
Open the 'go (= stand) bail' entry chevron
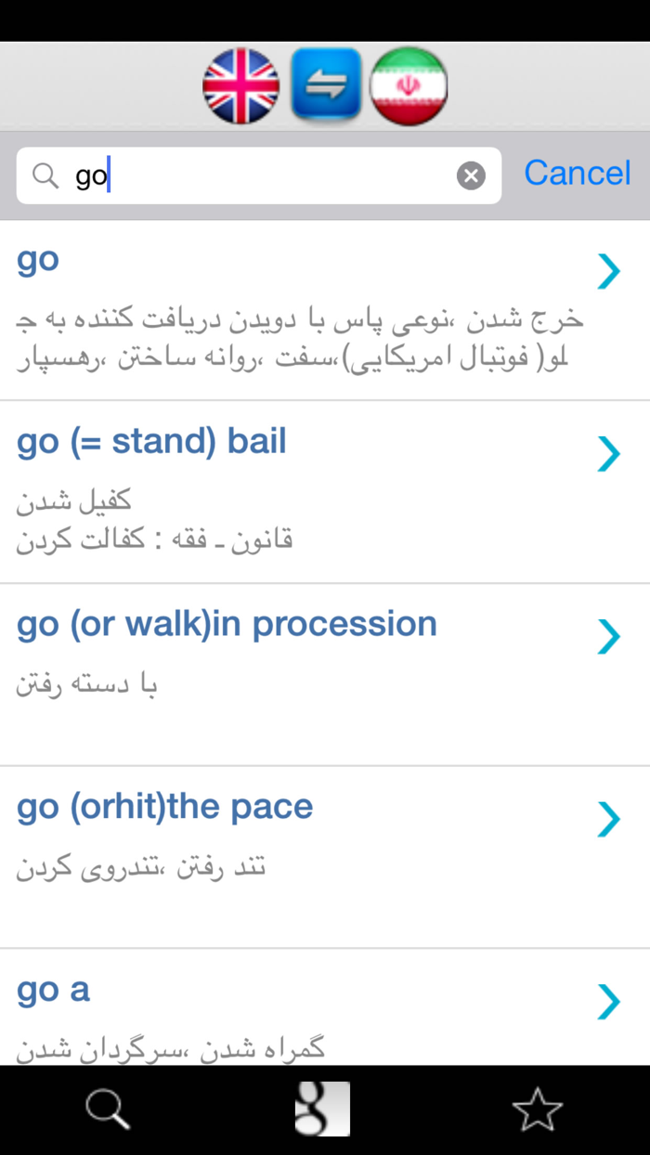[x=608, y=453]
